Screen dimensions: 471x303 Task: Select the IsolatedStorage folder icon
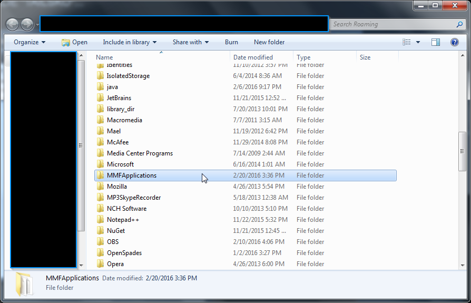tap(100, 76)
